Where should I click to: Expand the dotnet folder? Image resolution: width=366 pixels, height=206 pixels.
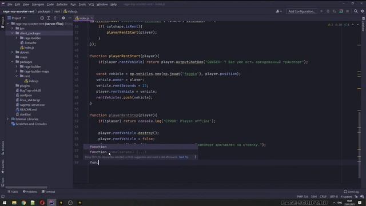coord(12,52)
